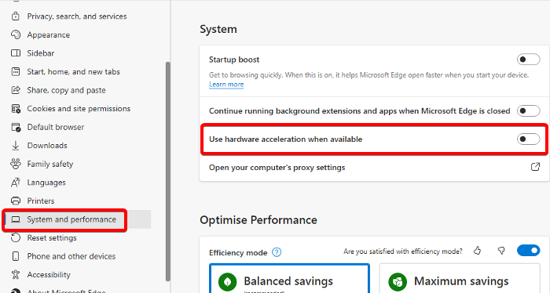Click the Printers icon
550x293 pixels.
(x=16, y=201)
